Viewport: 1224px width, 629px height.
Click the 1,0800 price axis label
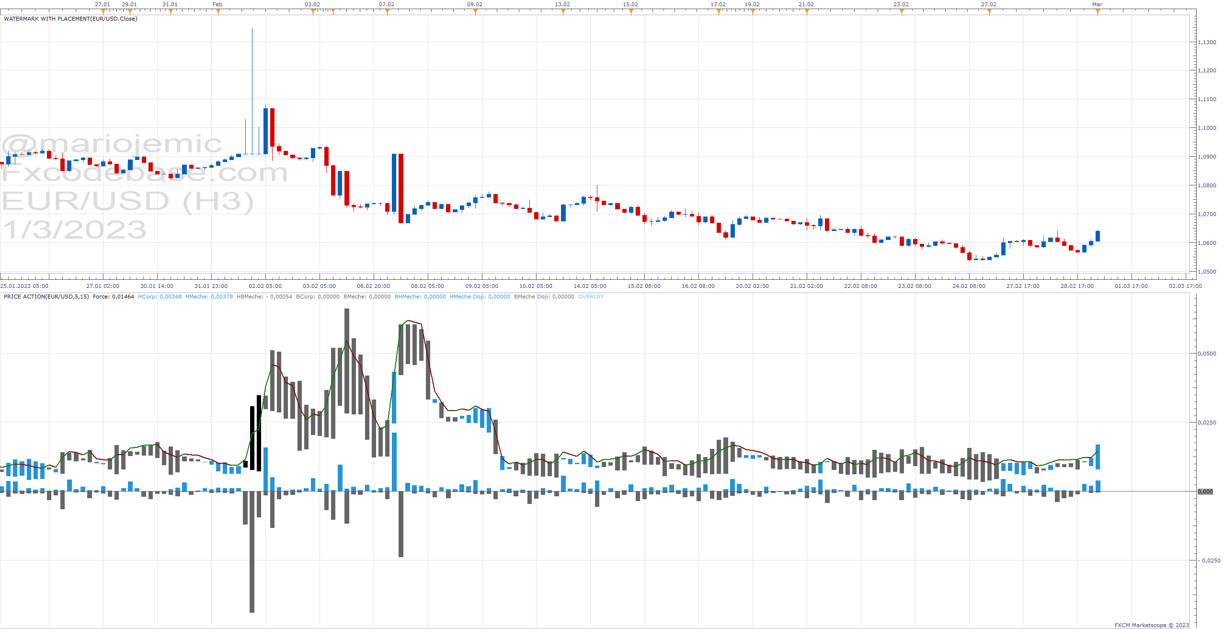point(1207,185)
